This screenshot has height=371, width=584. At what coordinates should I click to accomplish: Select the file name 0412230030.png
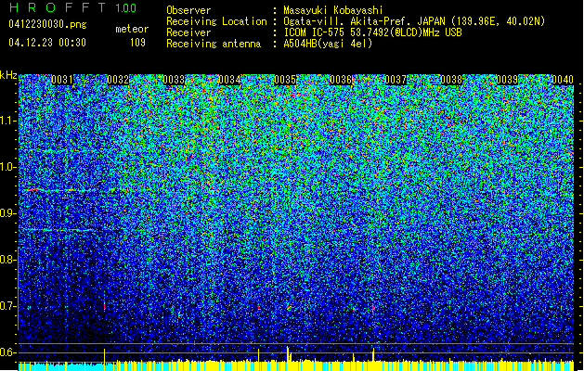pyautogui.click(x=47, y=25)
